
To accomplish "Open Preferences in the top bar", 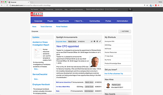I will 49,9.
